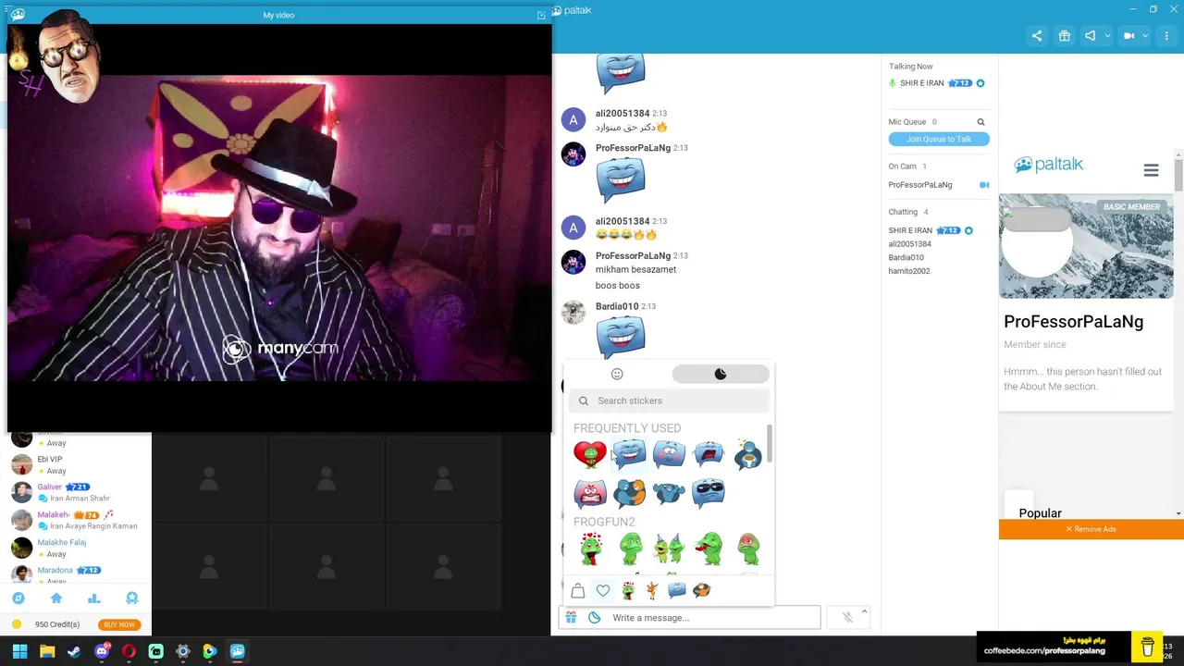Open the sticker shop bag icon
1184x666 pixels.
coord(578,590)
